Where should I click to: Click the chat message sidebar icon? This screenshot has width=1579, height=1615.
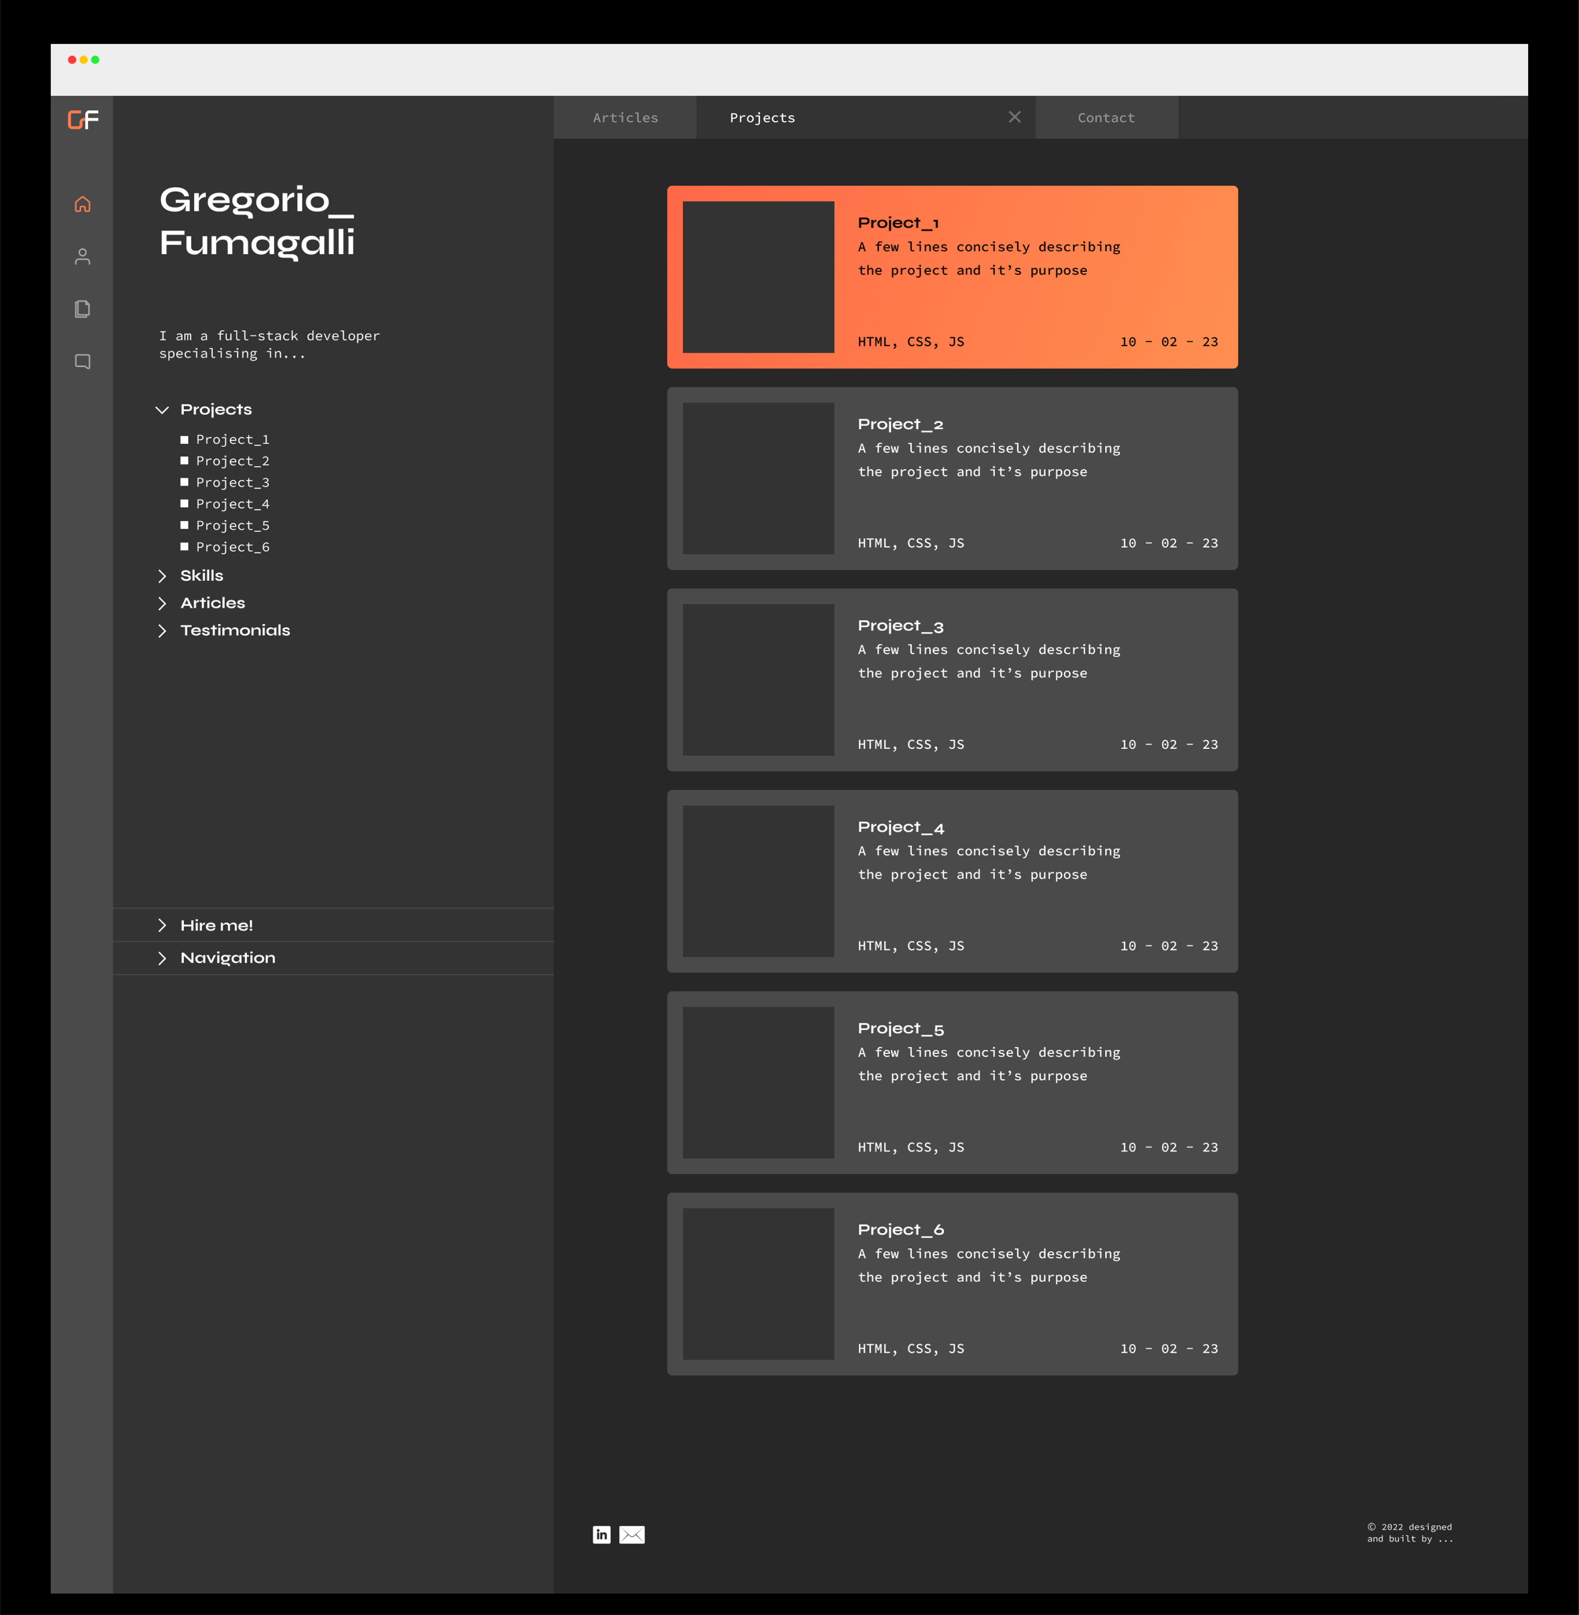82,361
